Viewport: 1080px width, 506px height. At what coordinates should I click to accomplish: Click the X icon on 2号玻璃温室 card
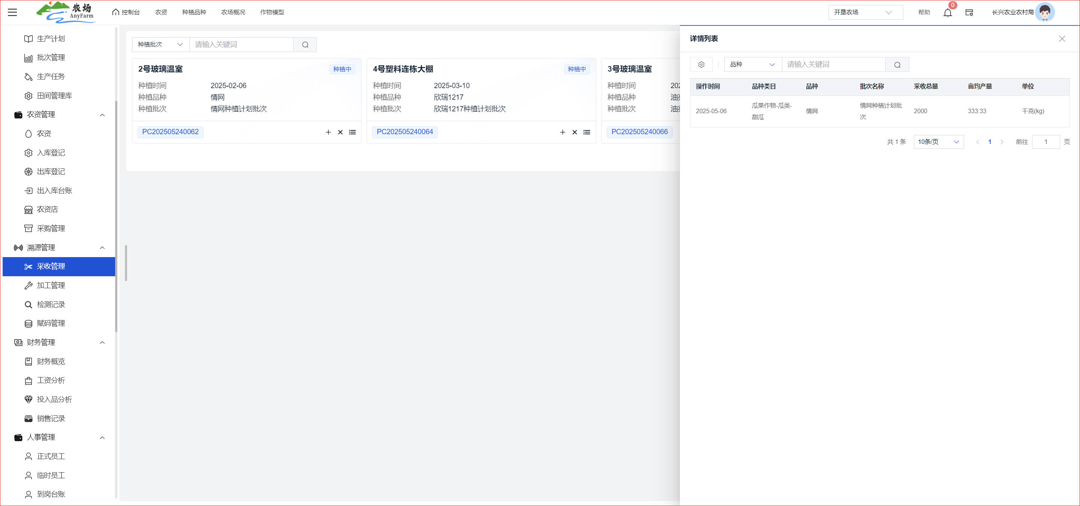[340, 132]
